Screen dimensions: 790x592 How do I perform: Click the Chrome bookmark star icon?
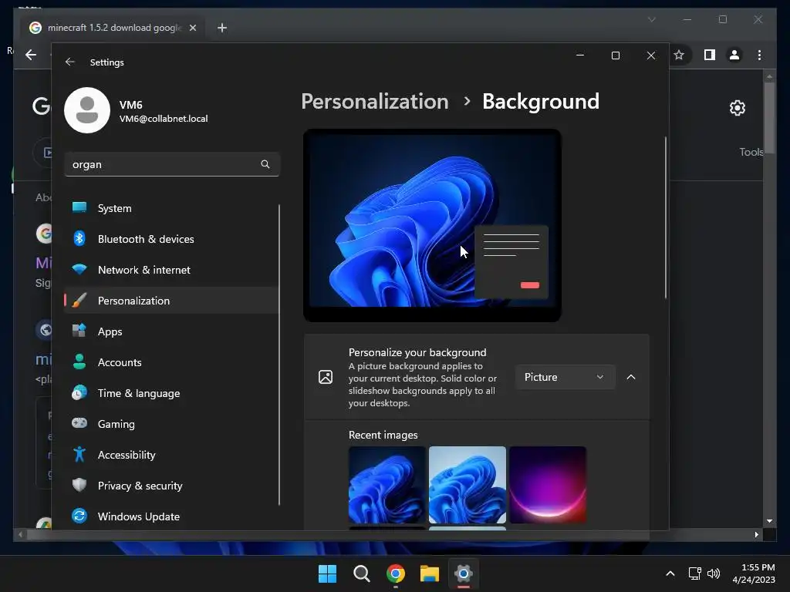pyautogui.click(x=679, y=55)
